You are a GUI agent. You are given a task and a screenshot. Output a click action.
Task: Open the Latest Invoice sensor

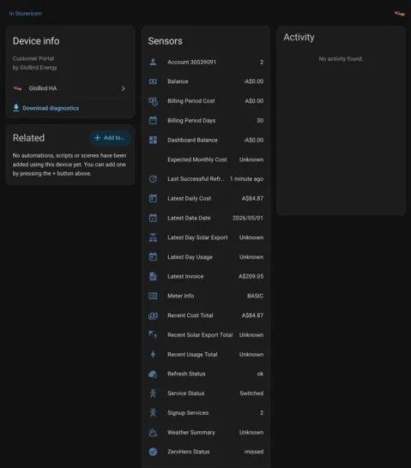tap(206, 276)
